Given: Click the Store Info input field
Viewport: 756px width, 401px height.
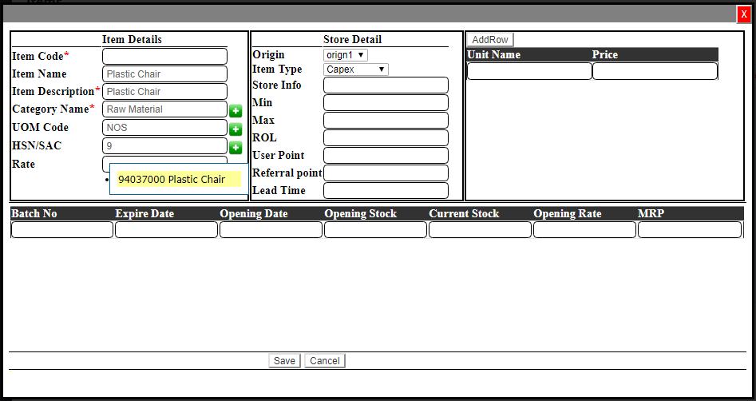Looking at the screenshot, I should pyautogui.click(x=386, y=85).
